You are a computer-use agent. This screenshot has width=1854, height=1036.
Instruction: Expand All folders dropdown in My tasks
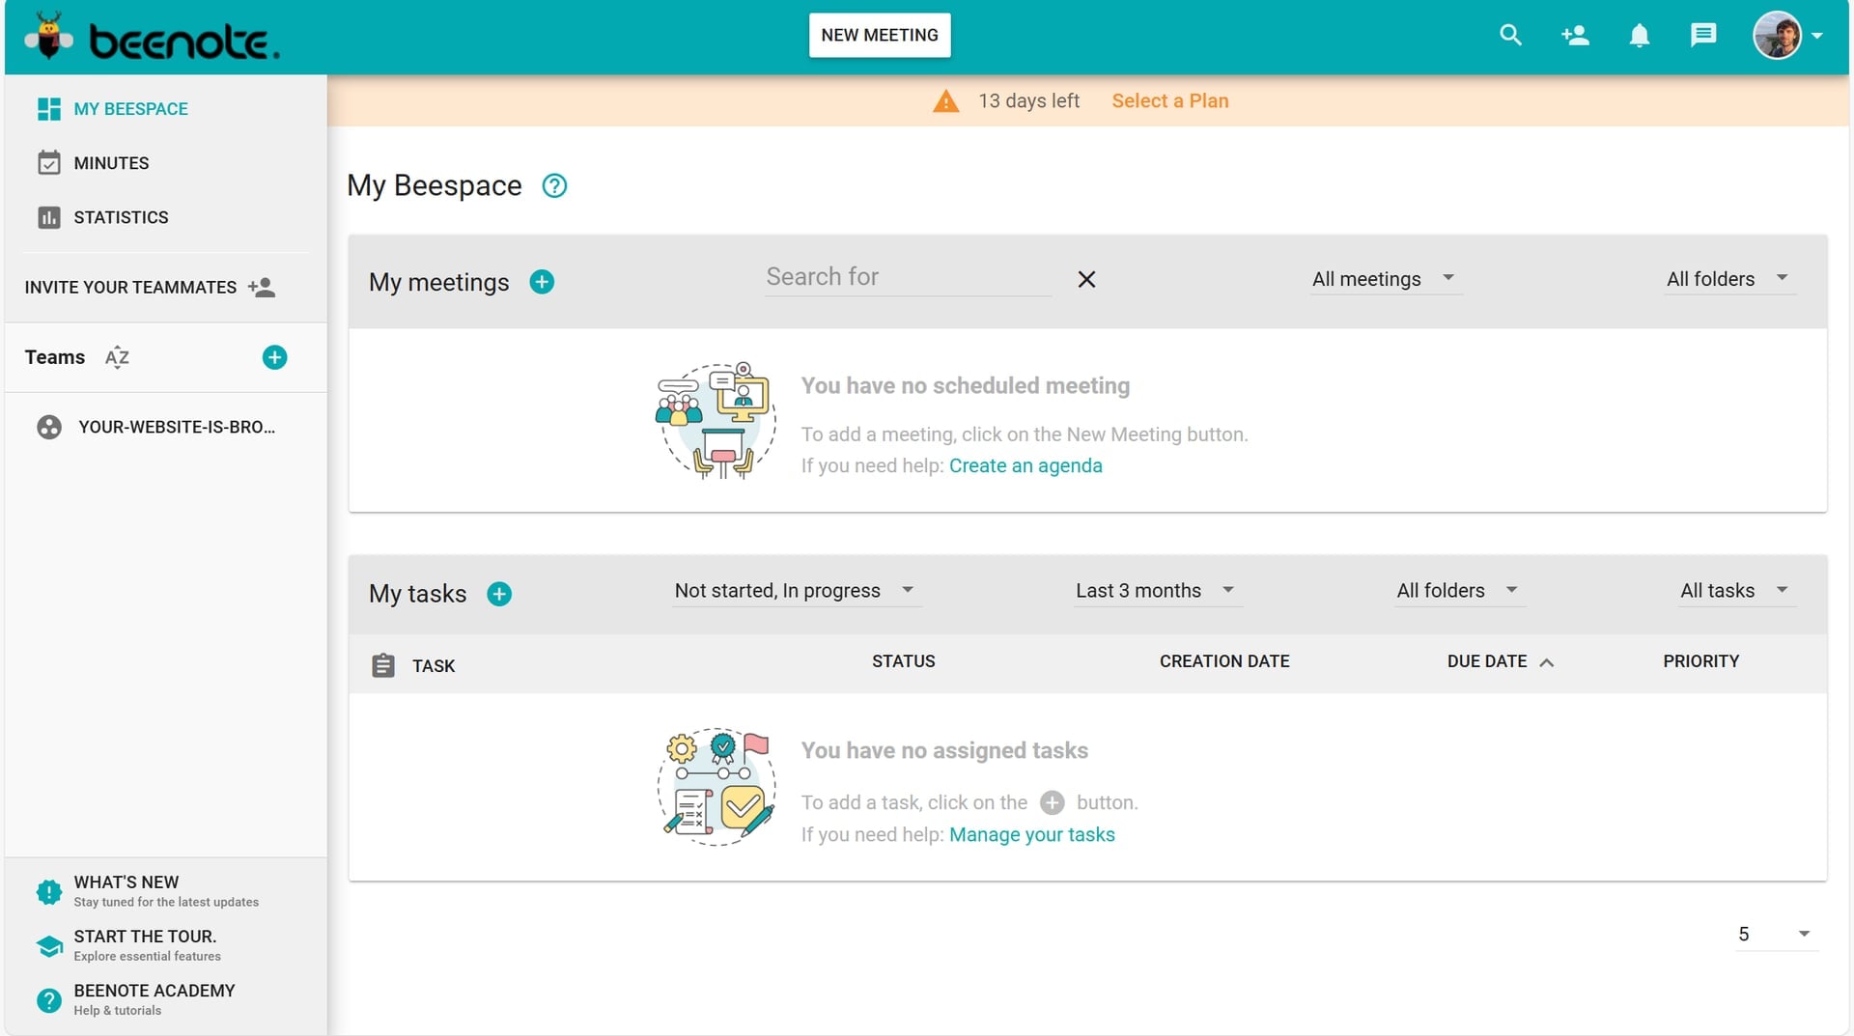tap(1459, 591)
